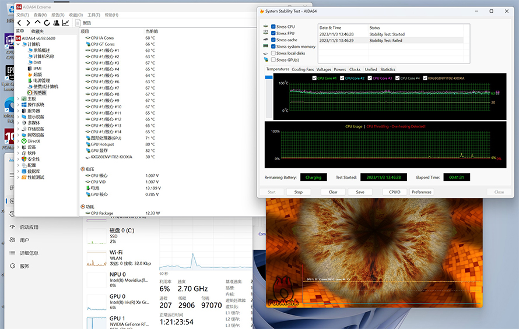The width and height of the screenshot is (519, 329).
Task: Go forward with the AIDA64 toolbar right arrow
Action: (28, 23)
